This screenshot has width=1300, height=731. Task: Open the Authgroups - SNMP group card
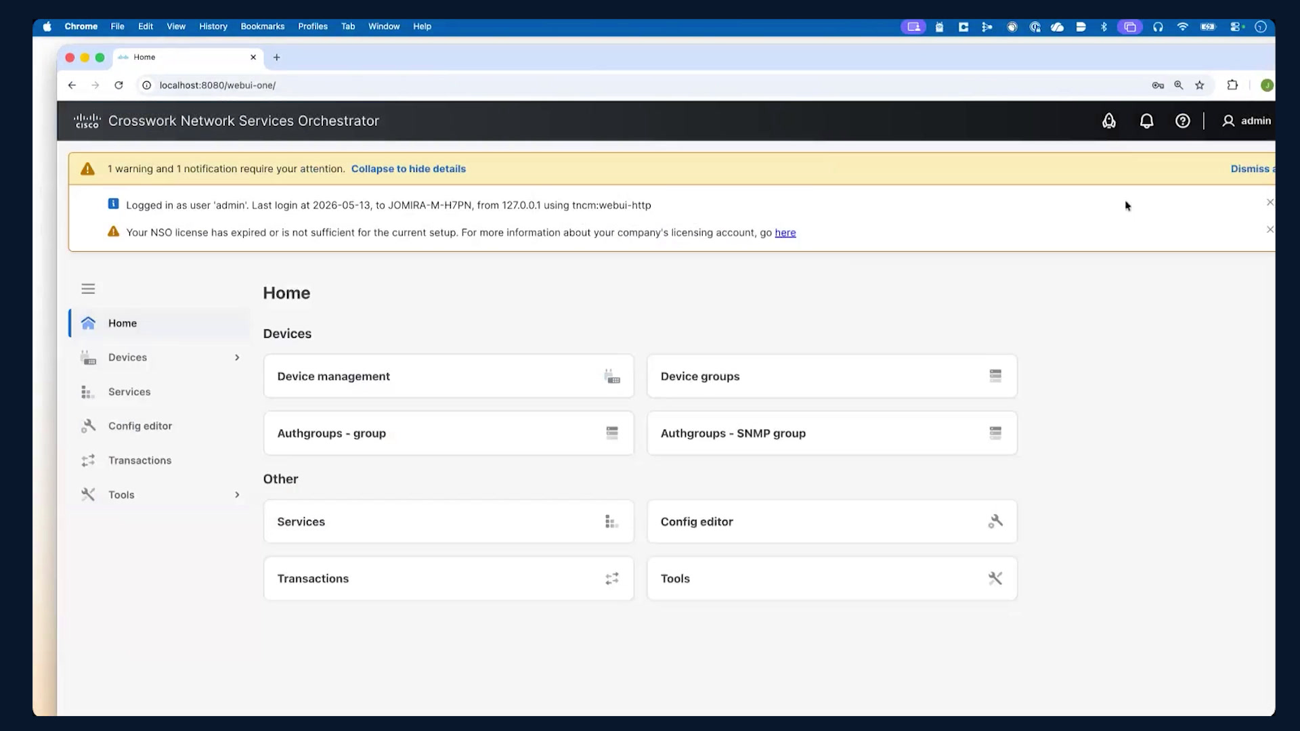[x=831, y=433]
